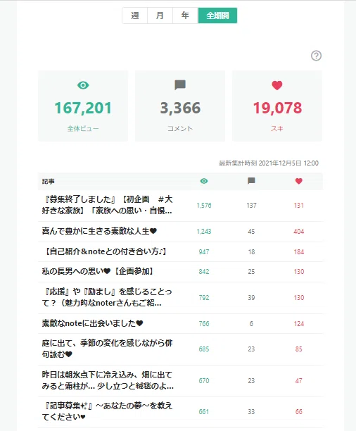Open the article 【自己紹介＆noteとの付き合い方♪】
The height and width of the screenshot is (431, 356).
click(104, 251)
